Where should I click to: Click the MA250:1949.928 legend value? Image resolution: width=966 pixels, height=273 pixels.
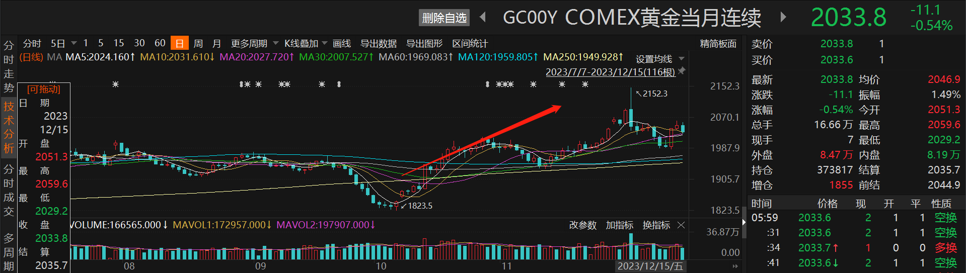pyautogui.click(x=583, y=57)
